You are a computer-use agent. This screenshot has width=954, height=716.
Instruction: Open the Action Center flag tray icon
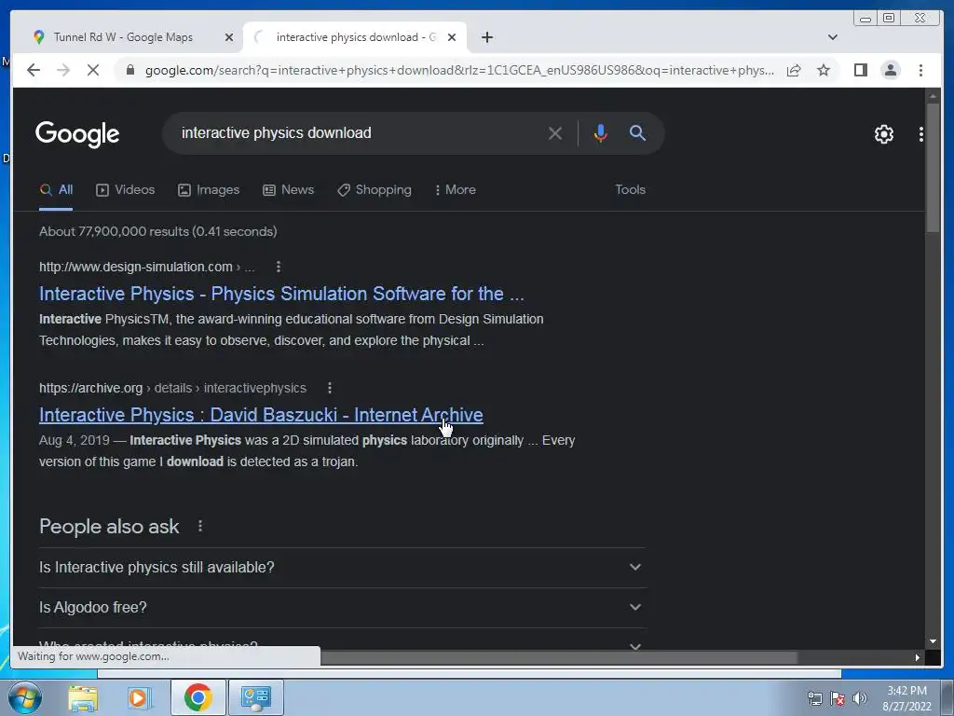[x=838, y=698]
